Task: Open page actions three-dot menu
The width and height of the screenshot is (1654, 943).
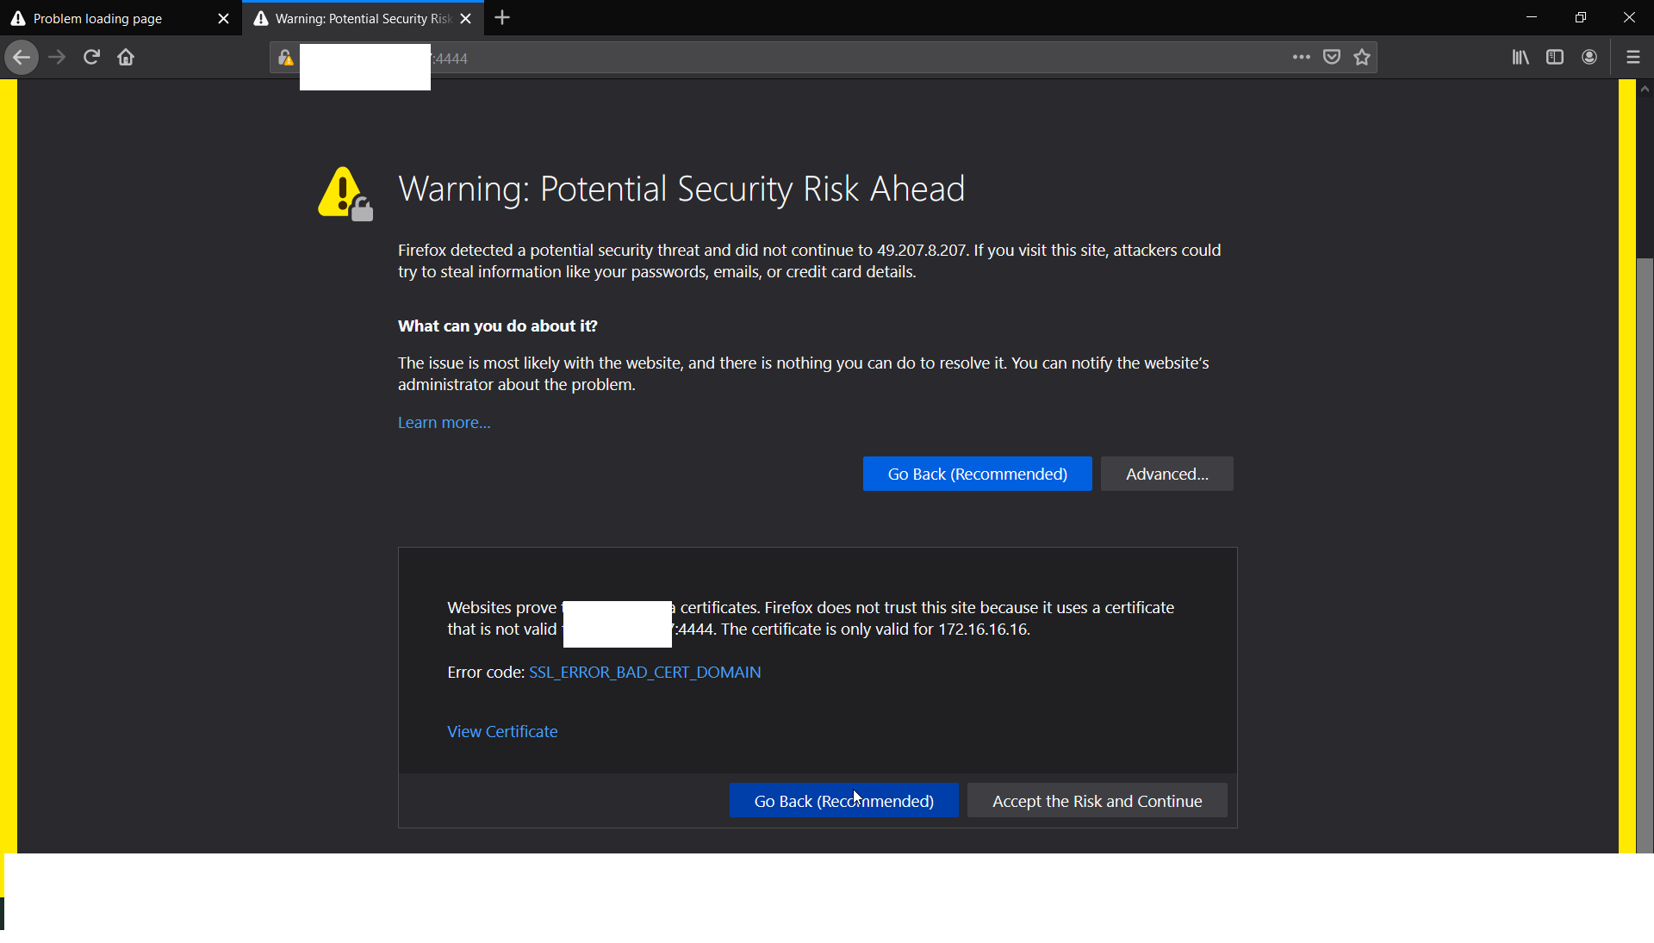Action: point(1301,58)
